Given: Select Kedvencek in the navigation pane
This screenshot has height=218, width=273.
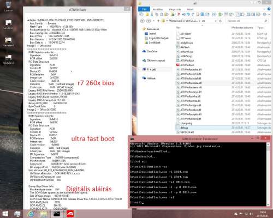Looking at the screenshot, I should click(x=151, y=29).
